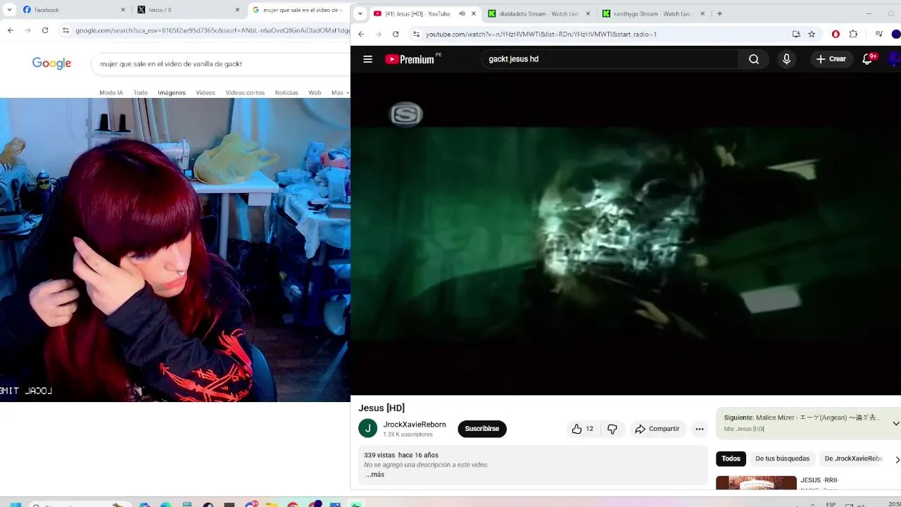Open Imágenes results in Google
901x507 pixels.
click(172, 93)
